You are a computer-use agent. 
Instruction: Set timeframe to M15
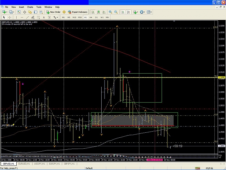[74, 17]
